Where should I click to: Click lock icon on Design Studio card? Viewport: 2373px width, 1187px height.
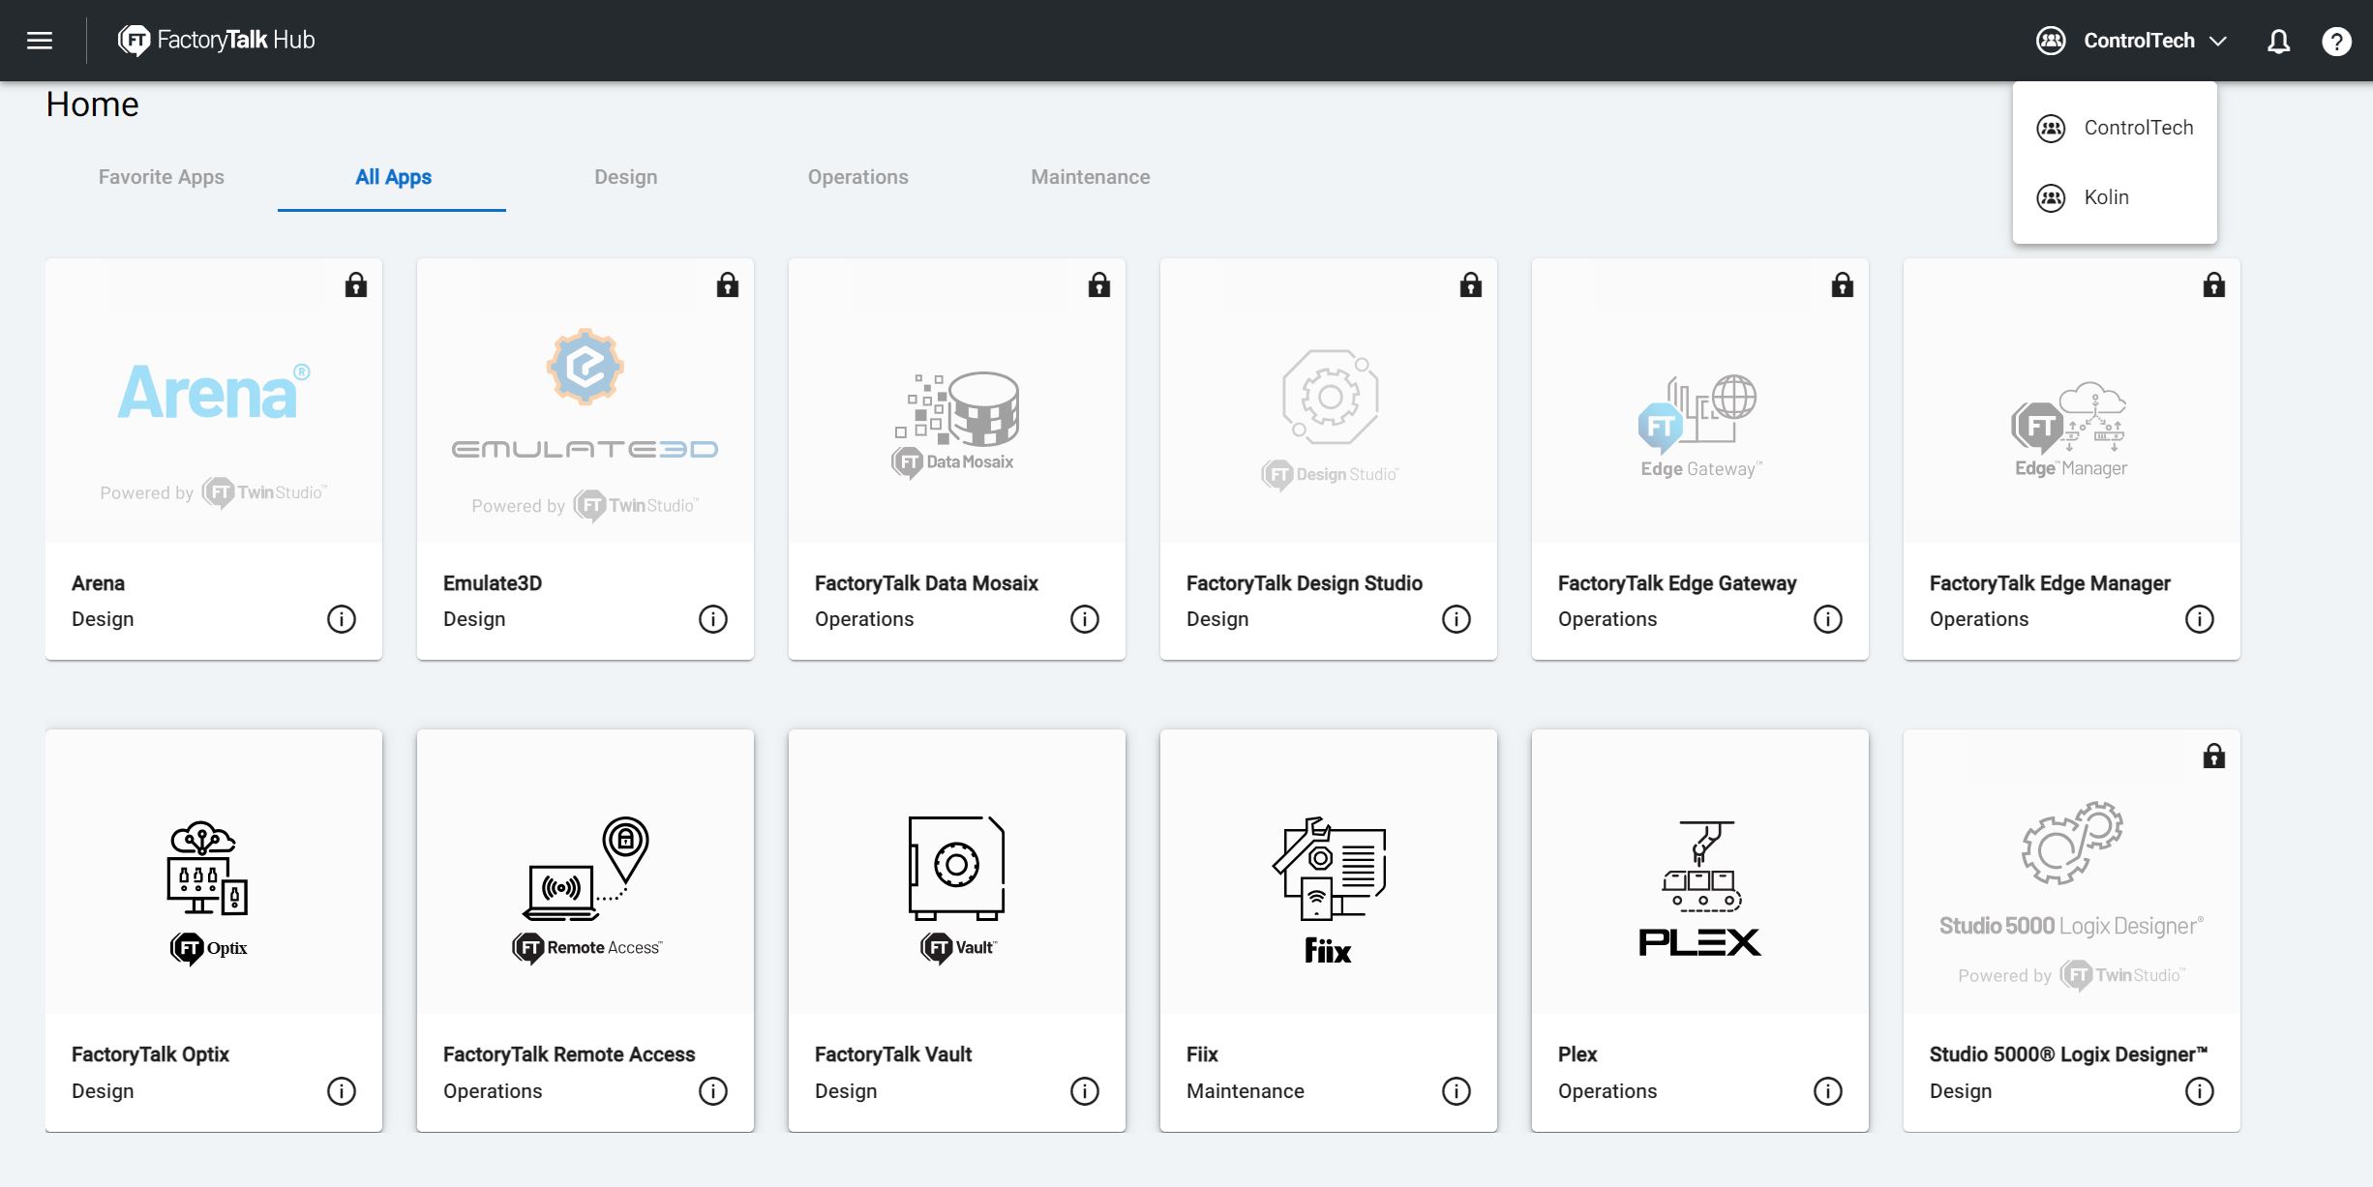(1471, 284)
